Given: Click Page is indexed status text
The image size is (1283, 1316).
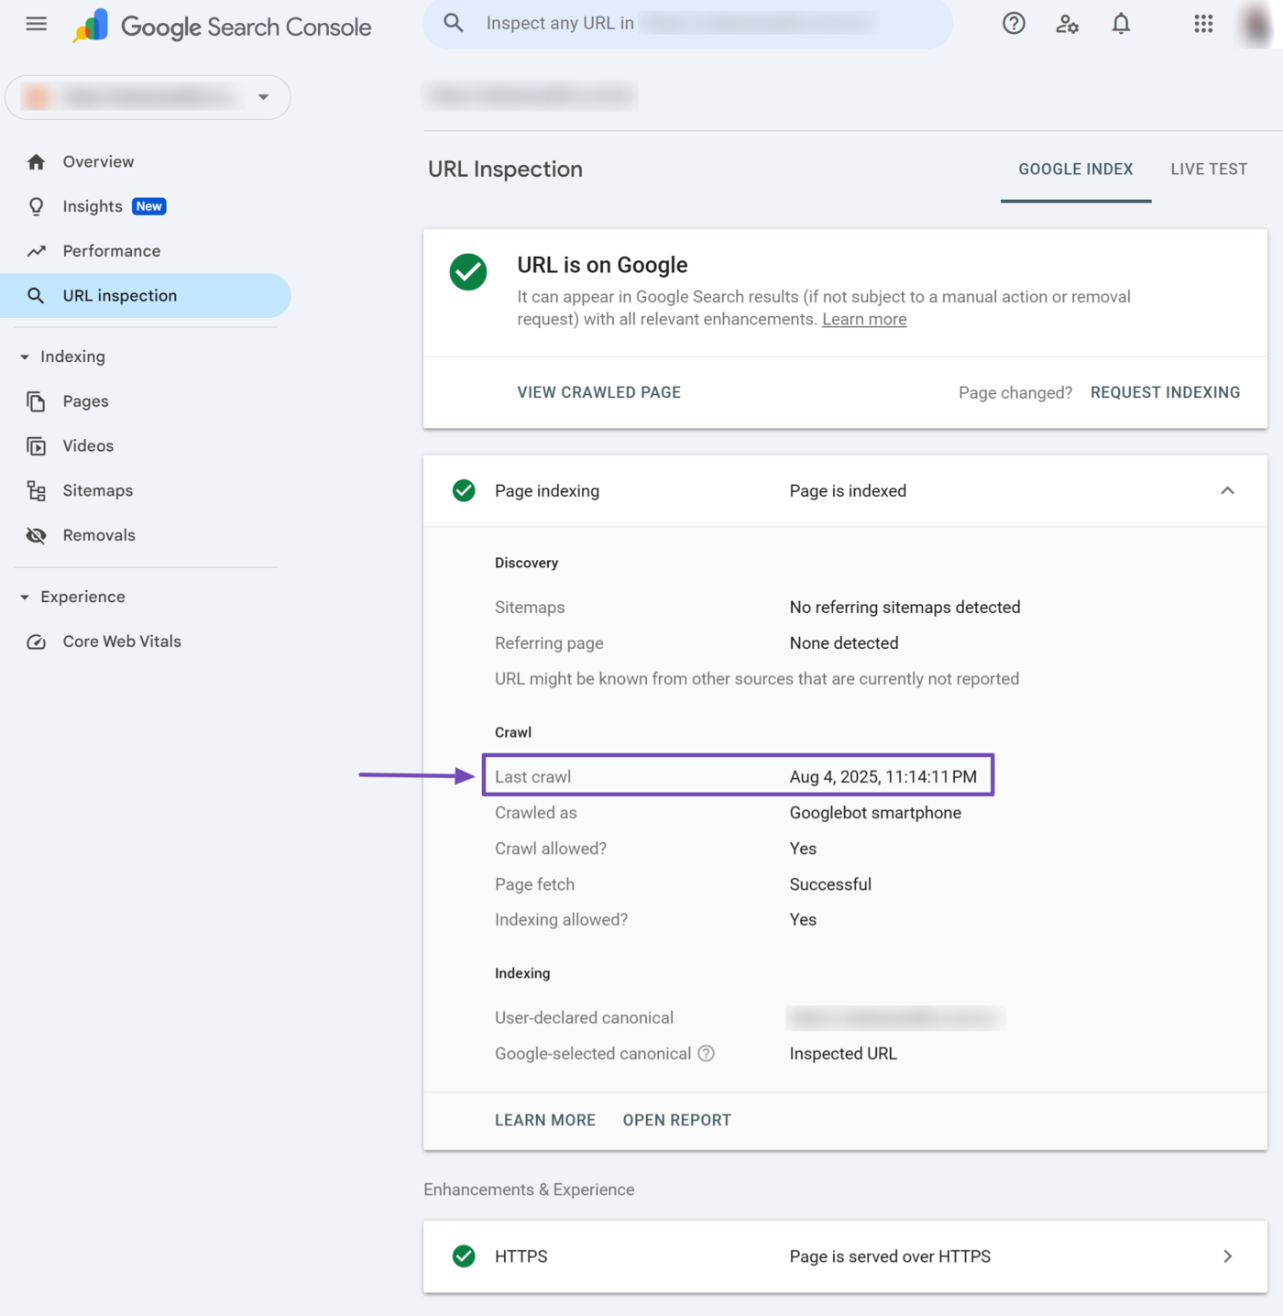Looking at the screenshot, I should click(848, 491).
